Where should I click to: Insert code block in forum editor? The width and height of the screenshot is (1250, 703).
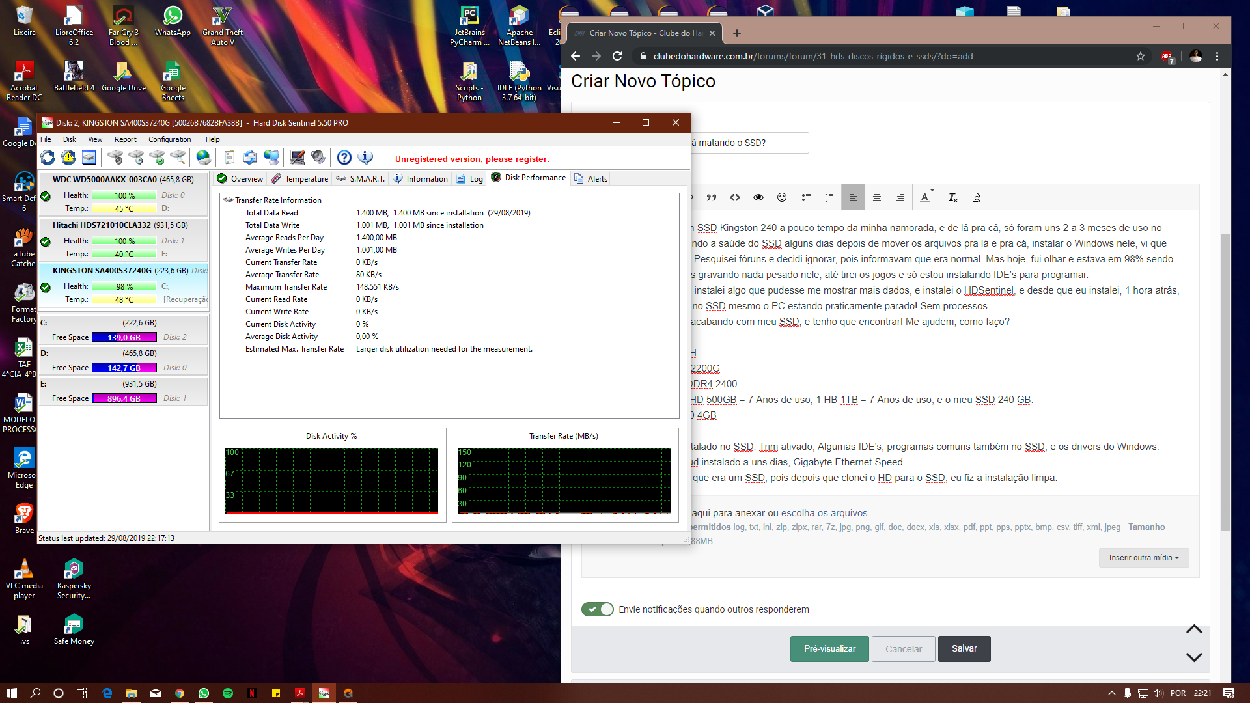[x=735, y=197]
